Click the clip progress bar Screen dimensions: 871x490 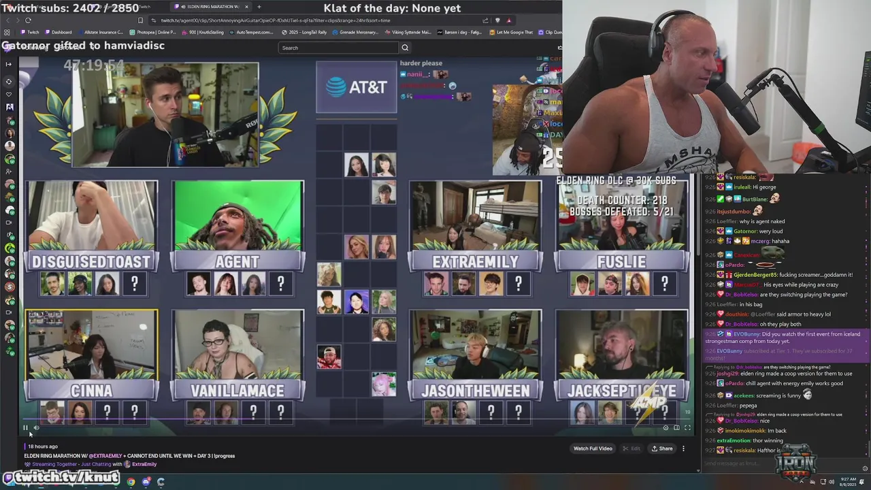point(357,420)
